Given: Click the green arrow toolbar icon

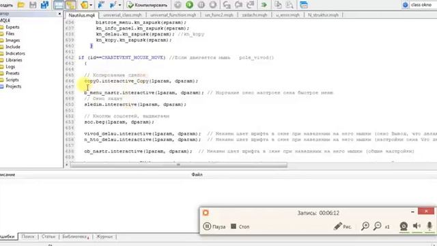Looking at the screenshot, I should pyautogui.click(x=264, y=5).
